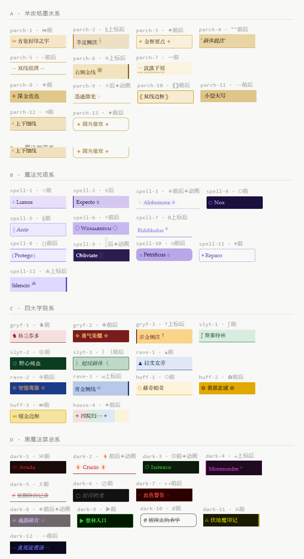This screenshot has height=559, width=304.
Task: Click the 伏地魔印记 crossed-swords badge
Action: 231,520
